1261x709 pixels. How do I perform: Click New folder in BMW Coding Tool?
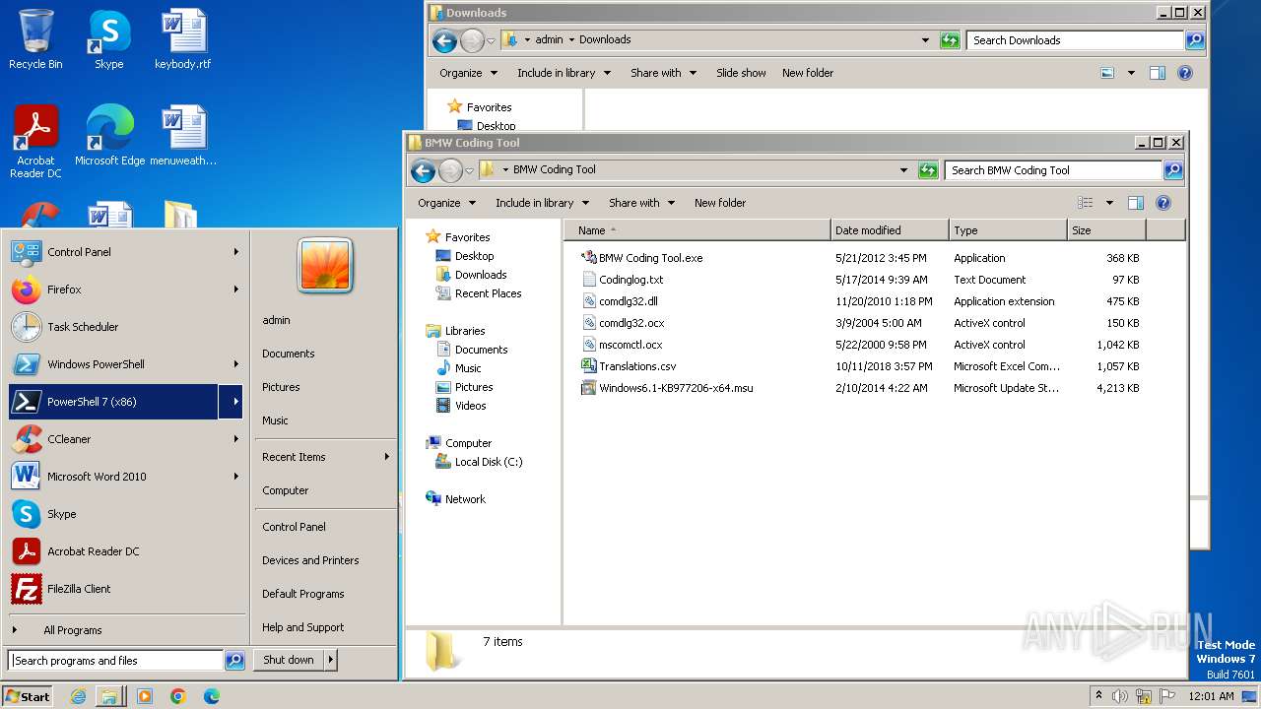pyautogui.click(x=720, y=203)
